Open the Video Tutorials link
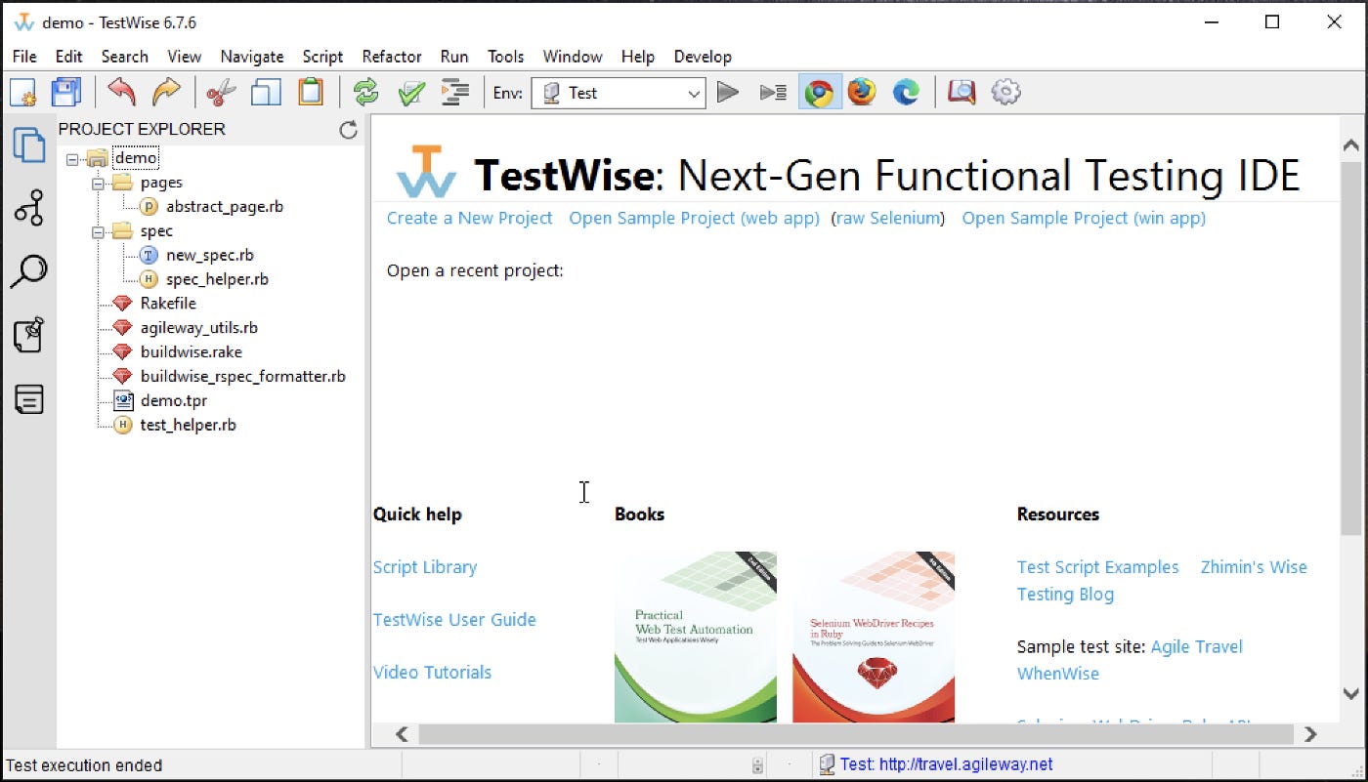 tap(432, 673)
